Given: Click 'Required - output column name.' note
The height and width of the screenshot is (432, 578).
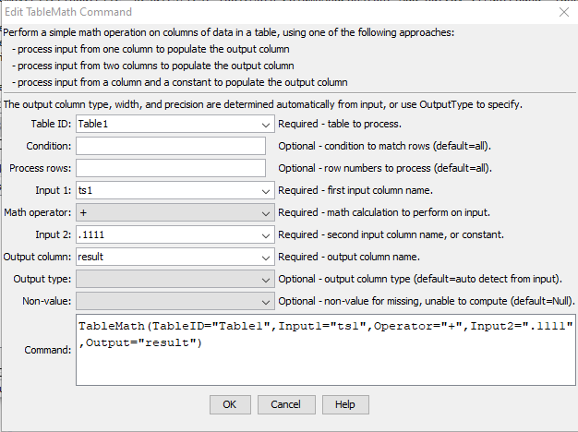Looking at the screenshot, I should coord(349,257).
